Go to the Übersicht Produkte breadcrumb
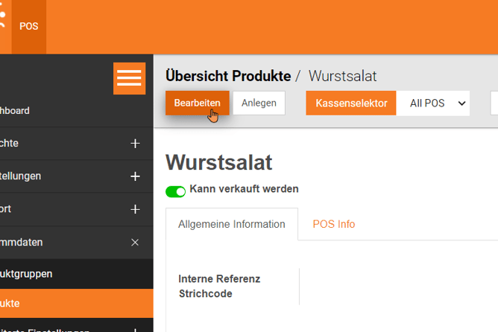The width and height of the screenshot is (498, 332). coord(227,76)
